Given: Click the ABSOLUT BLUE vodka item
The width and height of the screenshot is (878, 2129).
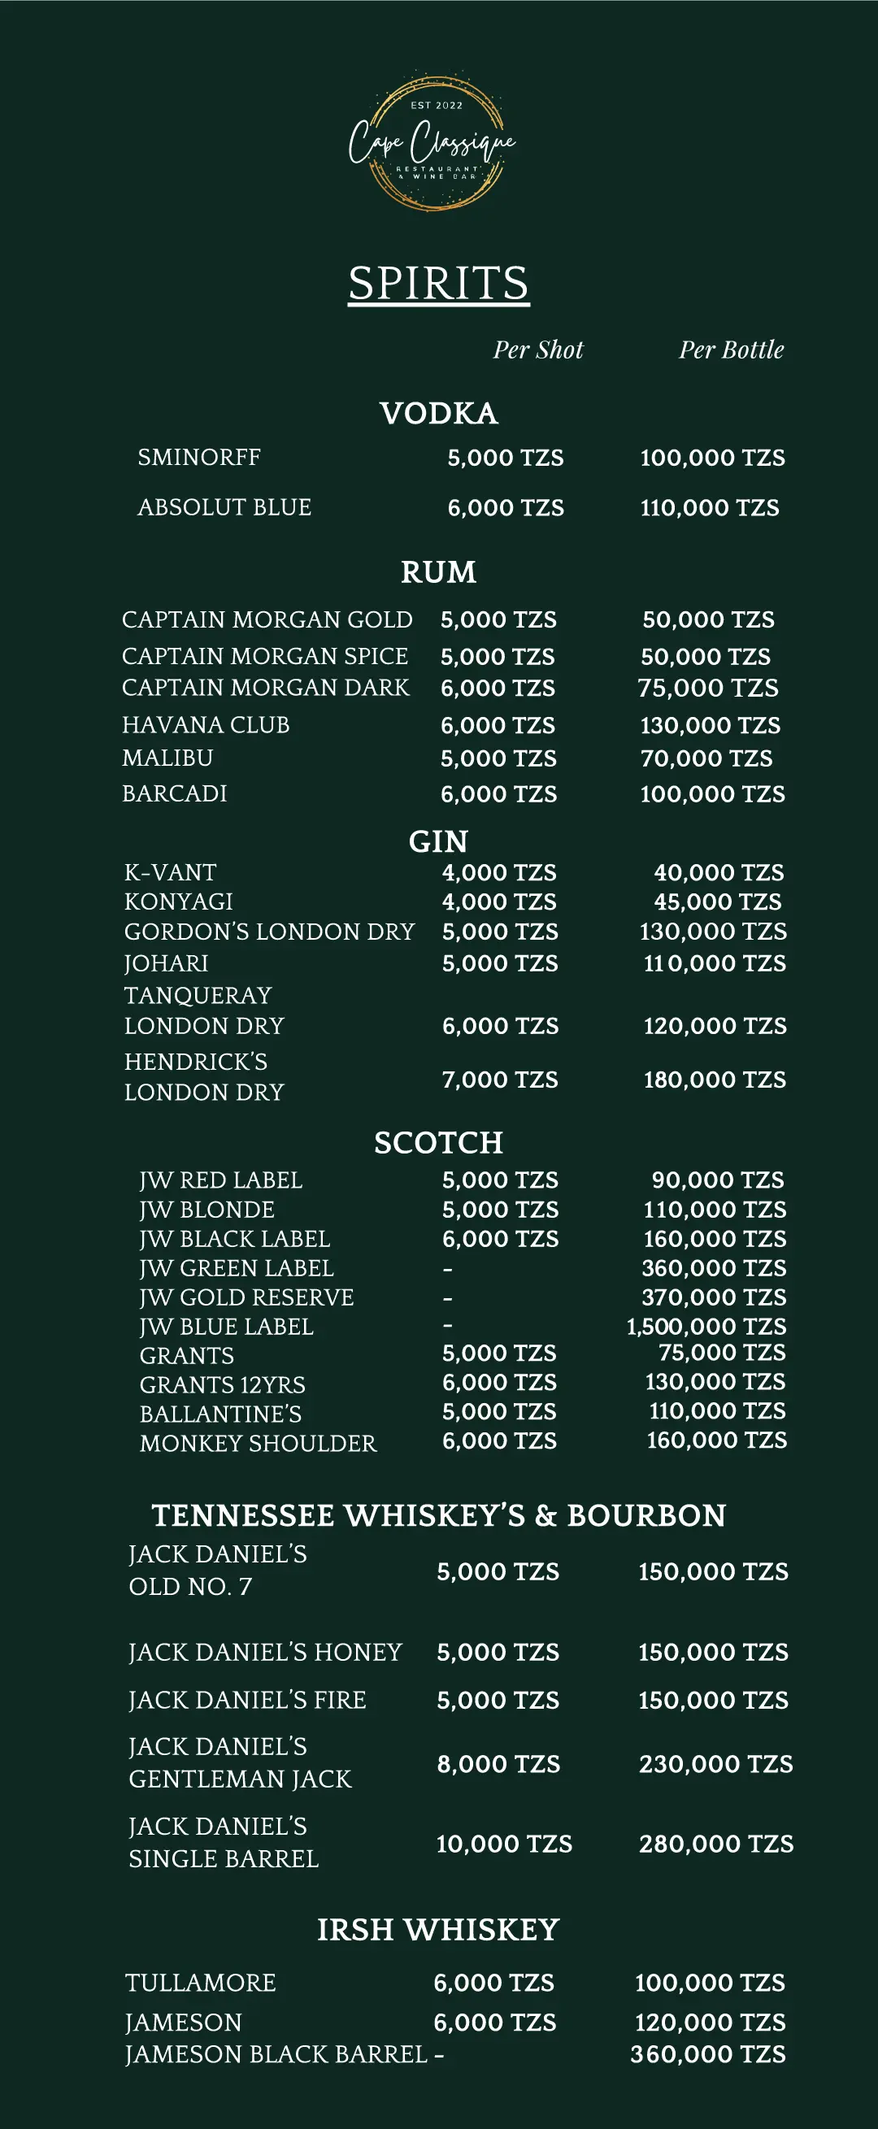Looking at the screenshot, I should [x=224, y=506].
